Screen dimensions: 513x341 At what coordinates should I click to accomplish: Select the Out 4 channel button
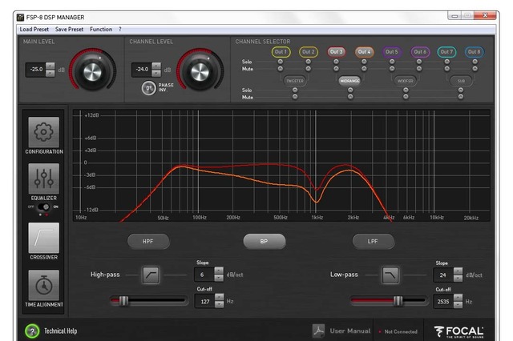pyautogui.click(x=364, y=52)
